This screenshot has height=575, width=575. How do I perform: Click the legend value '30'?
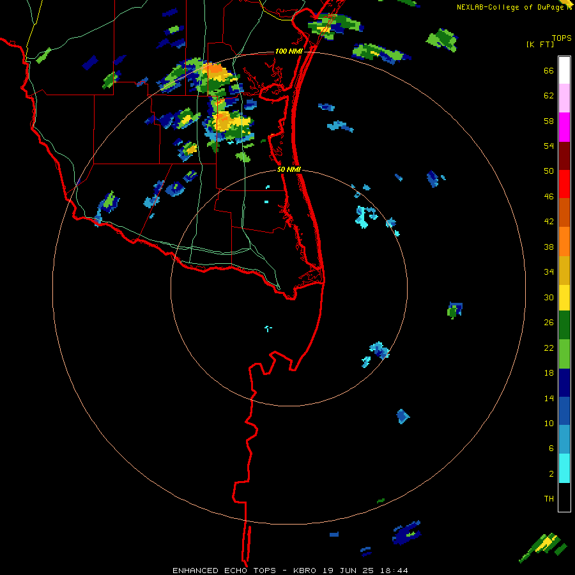(549, 297)
